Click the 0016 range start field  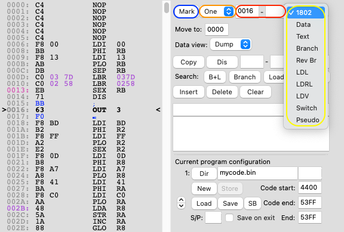247,11
